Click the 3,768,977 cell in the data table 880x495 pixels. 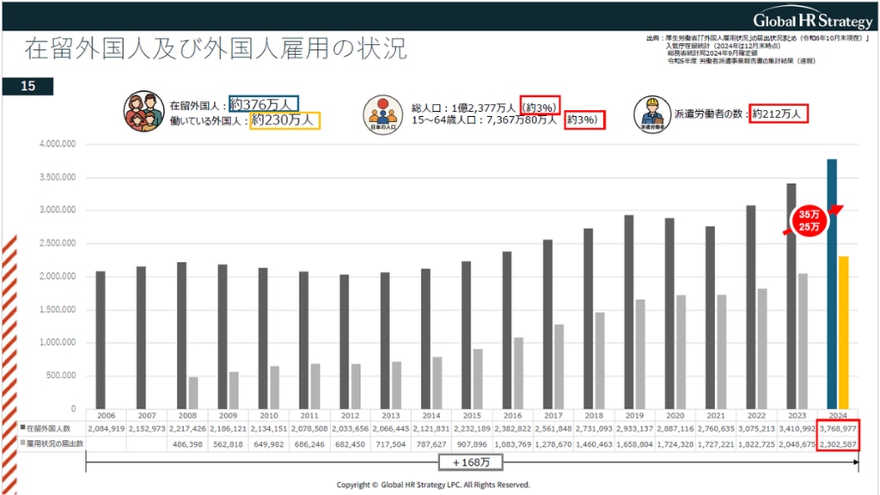pos(840,427)
